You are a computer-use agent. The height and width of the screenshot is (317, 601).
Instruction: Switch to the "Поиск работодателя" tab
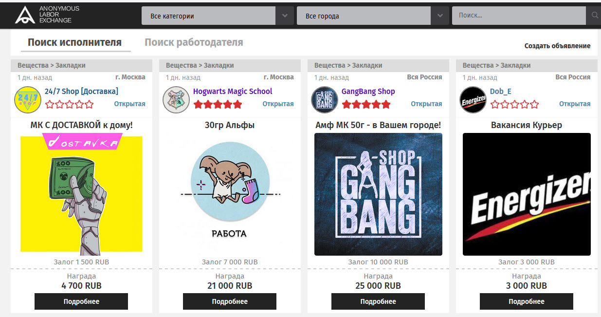point(194,42)
